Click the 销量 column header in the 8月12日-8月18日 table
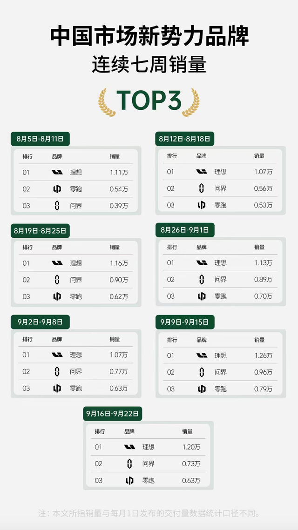This screenshot has width=298, height=530. point(259,156)
